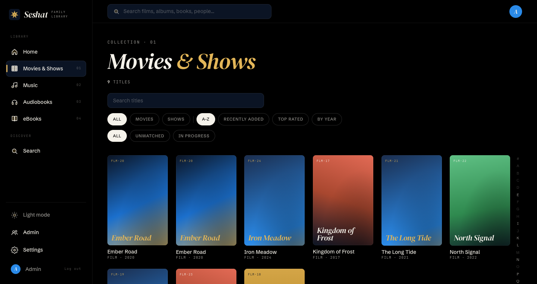Sort titles by A–Z

pos(206,119)
